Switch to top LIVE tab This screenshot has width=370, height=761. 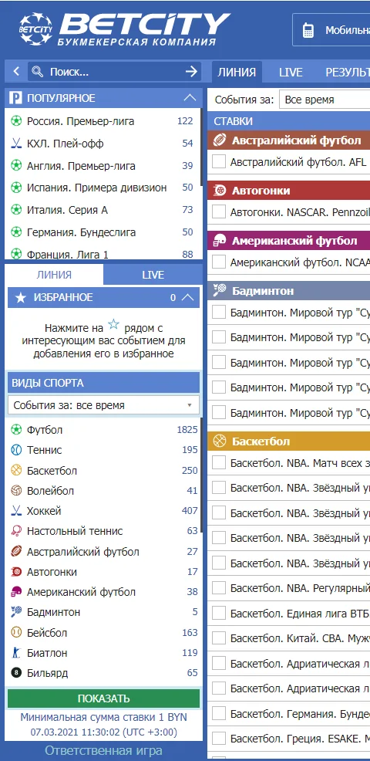point(291,73)
